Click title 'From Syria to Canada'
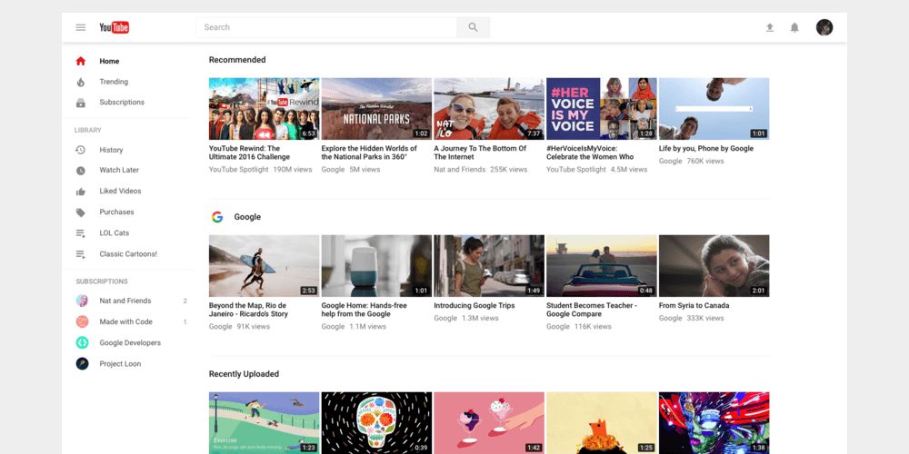 click(x=694, y=305)
